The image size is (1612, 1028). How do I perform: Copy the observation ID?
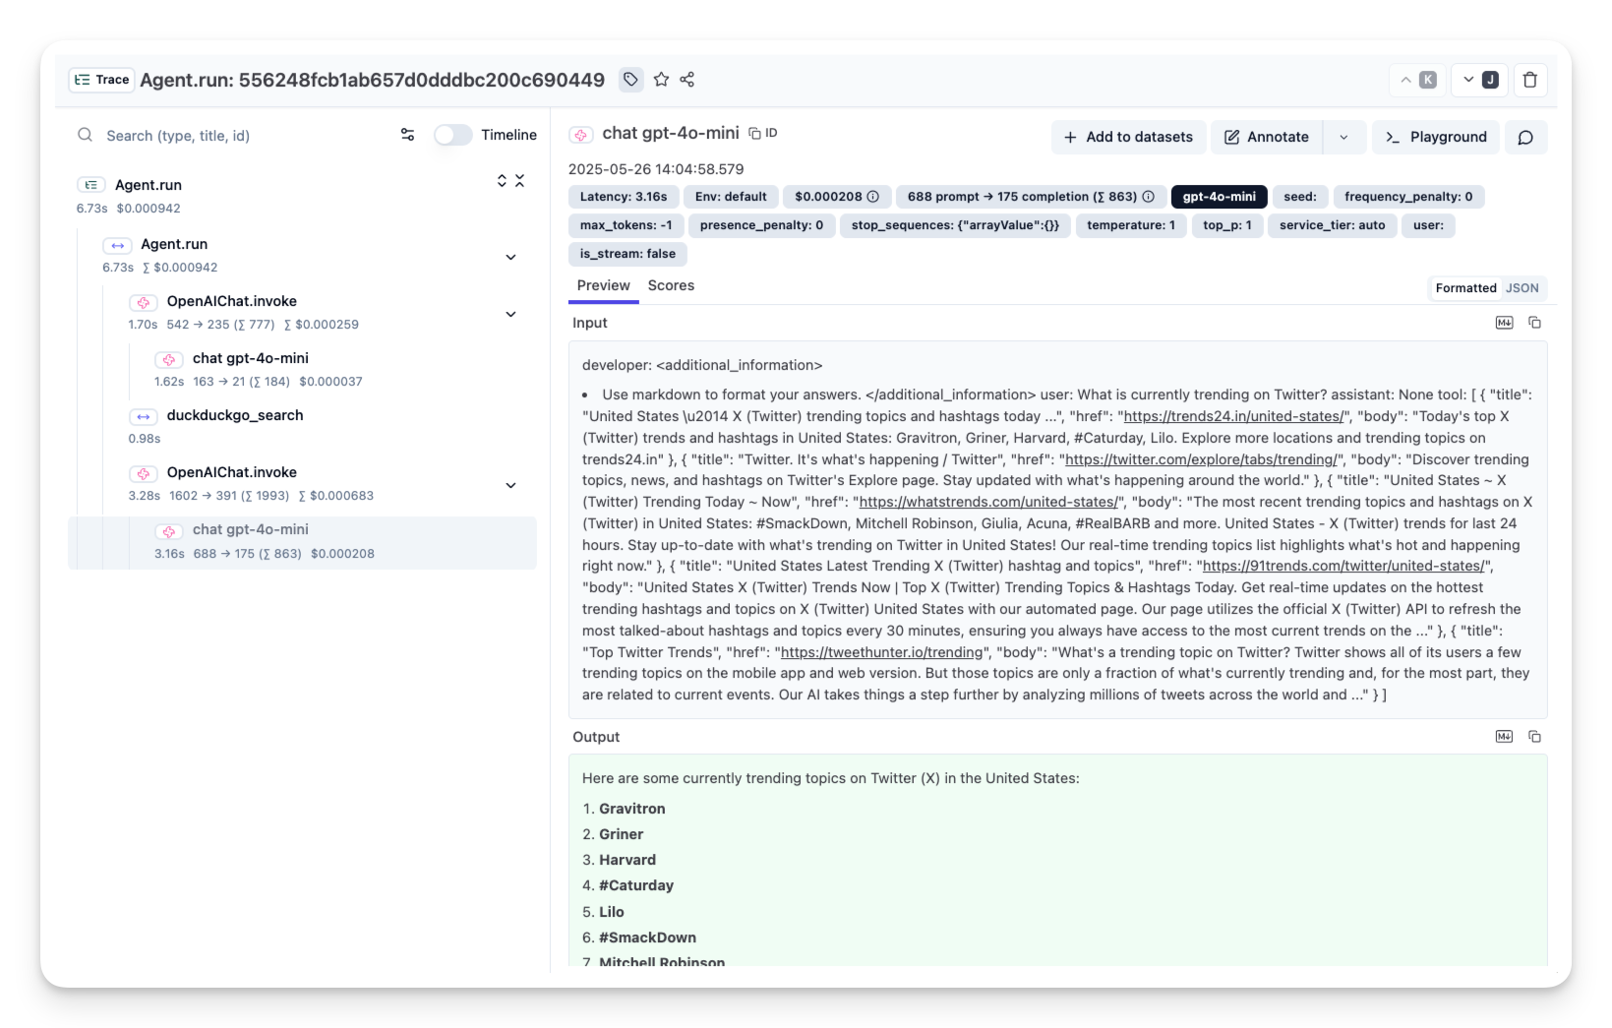763,133
